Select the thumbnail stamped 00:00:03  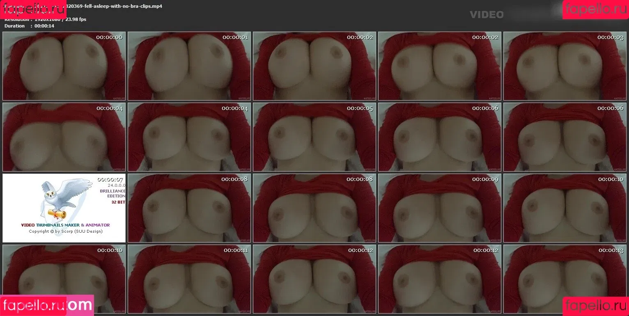tap(565, 66)
